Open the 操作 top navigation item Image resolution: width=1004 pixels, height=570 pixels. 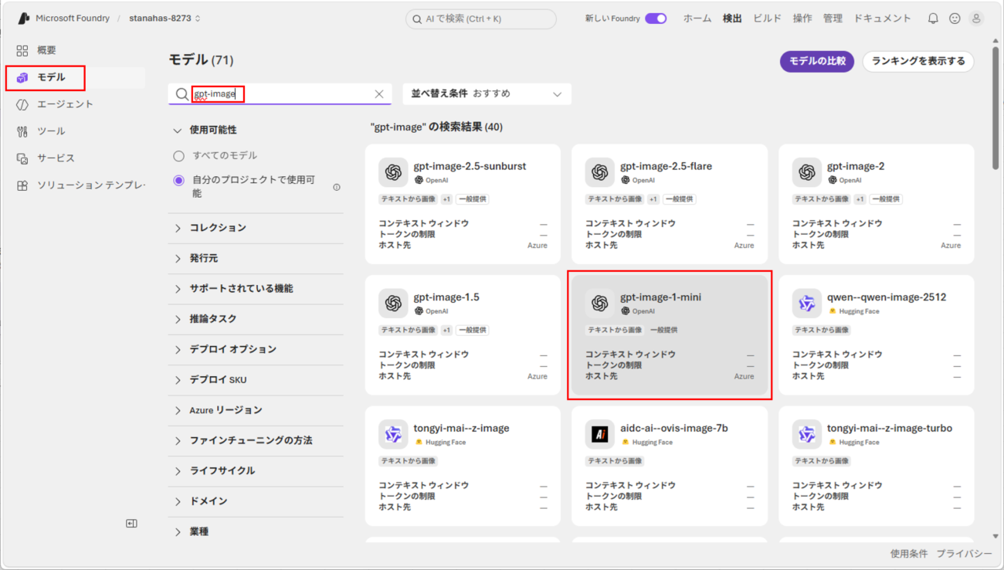click(x=802, y=19)
